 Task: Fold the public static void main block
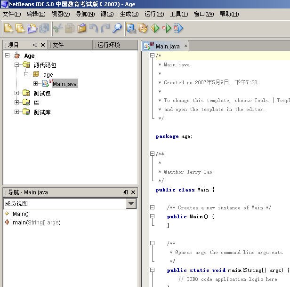coord(152,270)
